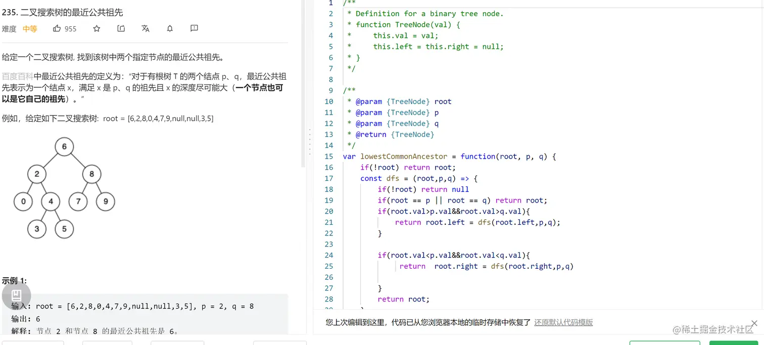This screenshot has width=764, height=345.
Task: Click the 中等 difficulty label
Action: pyautogui.click(x=30, y=29)
